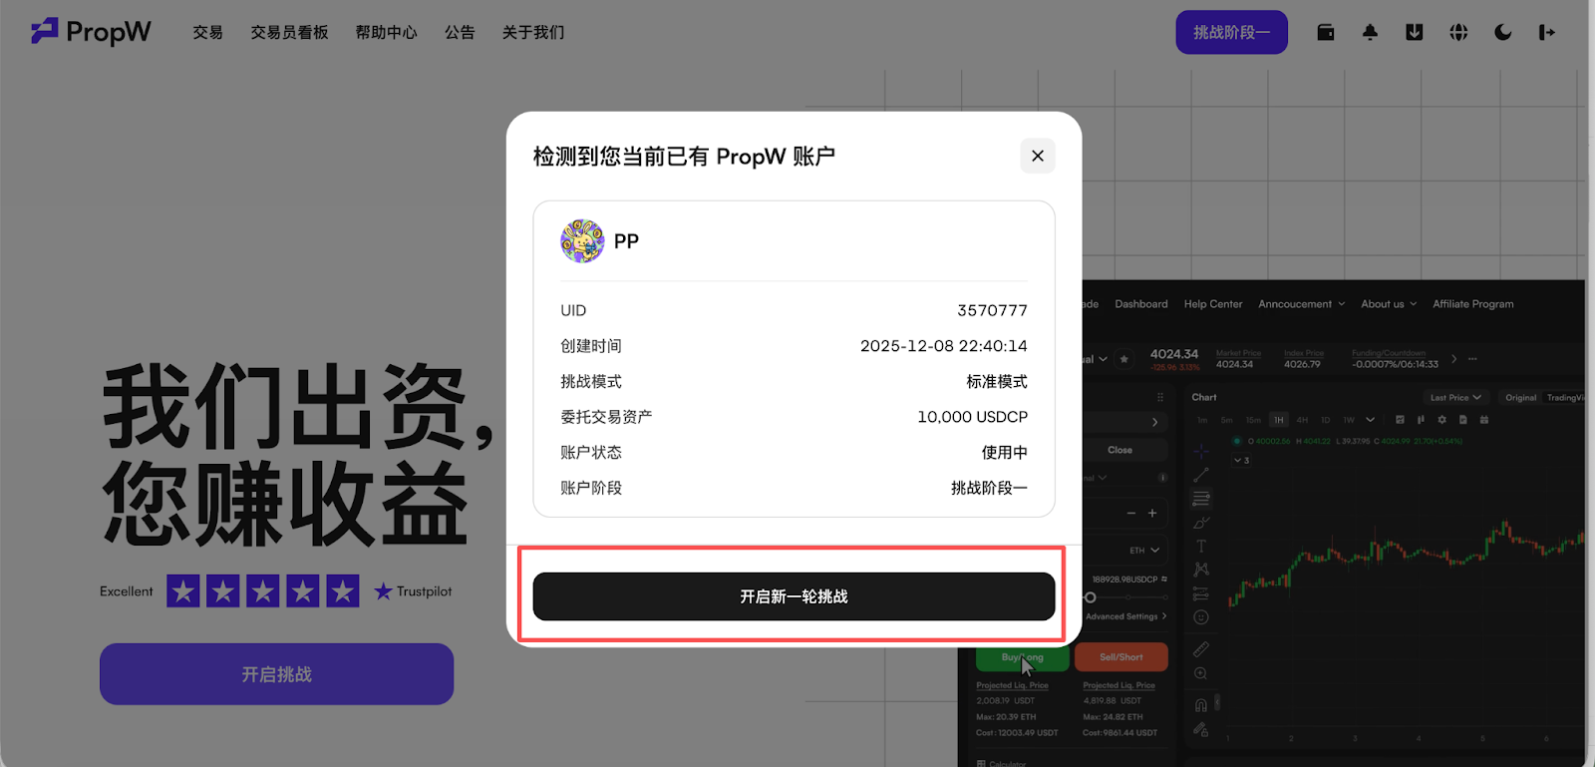Select the 4H timeframe
The width and height of the screenshot is (1595, 767).
(1302, 420)
